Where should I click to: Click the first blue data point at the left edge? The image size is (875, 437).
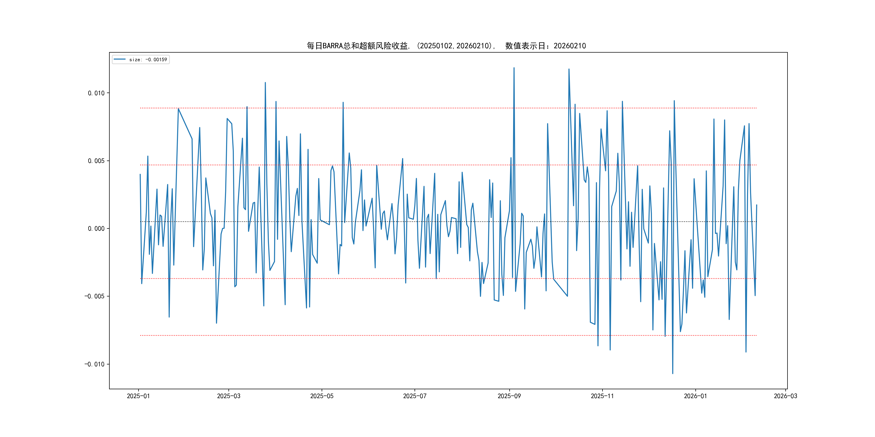click(x=140, y=175)
